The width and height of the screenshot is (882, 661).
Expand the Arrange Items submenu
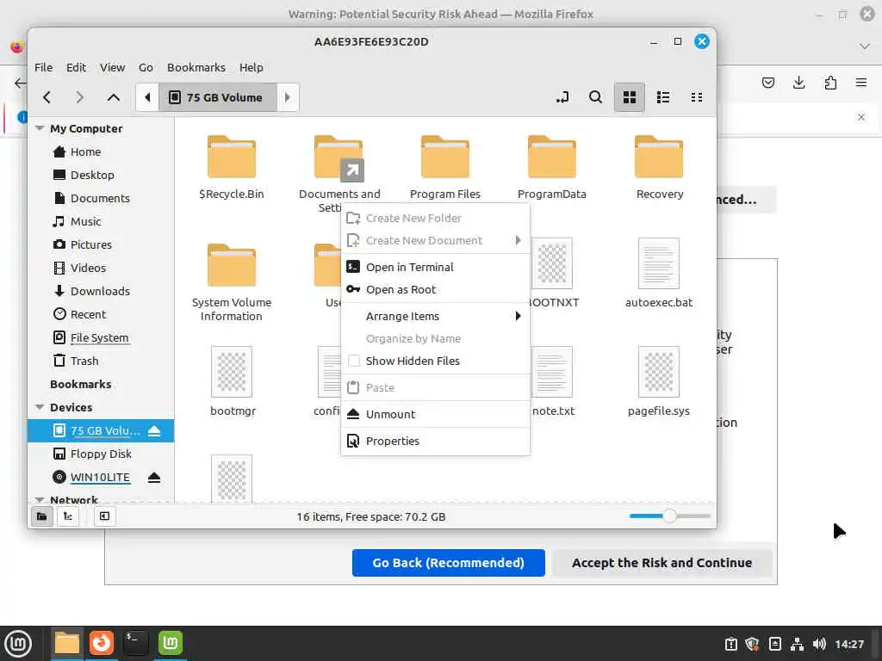(435, 316)
